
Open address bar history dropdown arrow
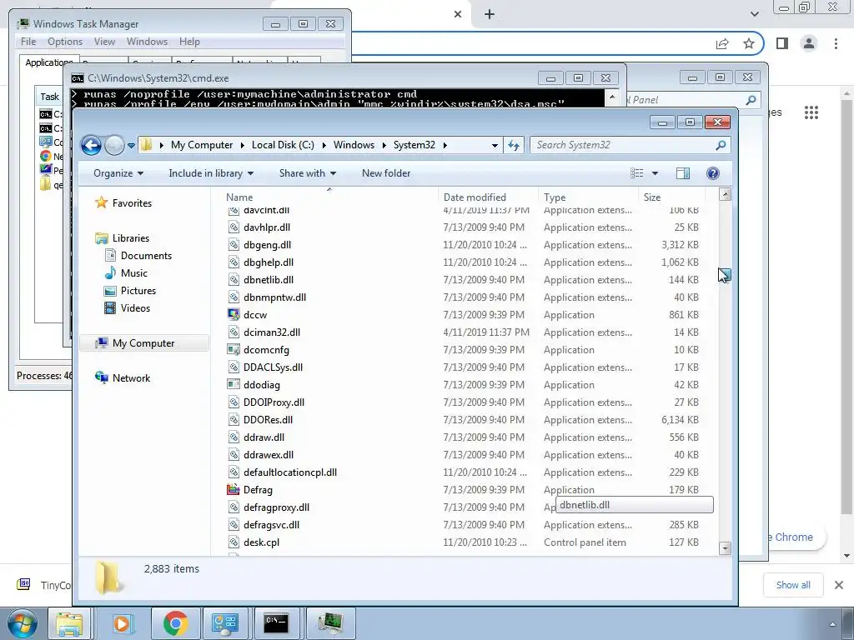[495, 145]
